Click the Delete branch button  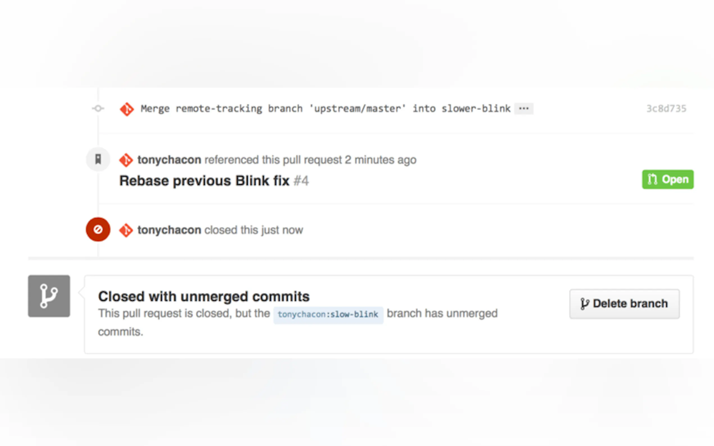624,304
